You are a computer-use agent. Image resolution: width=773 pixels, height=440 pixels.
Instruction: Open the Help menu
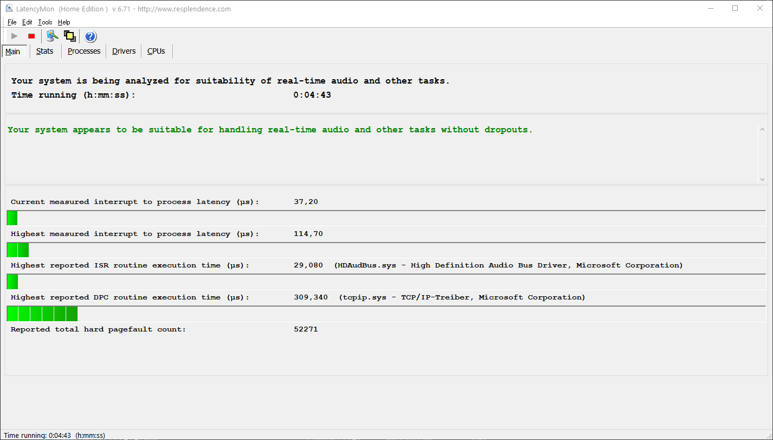coord(64,22)
